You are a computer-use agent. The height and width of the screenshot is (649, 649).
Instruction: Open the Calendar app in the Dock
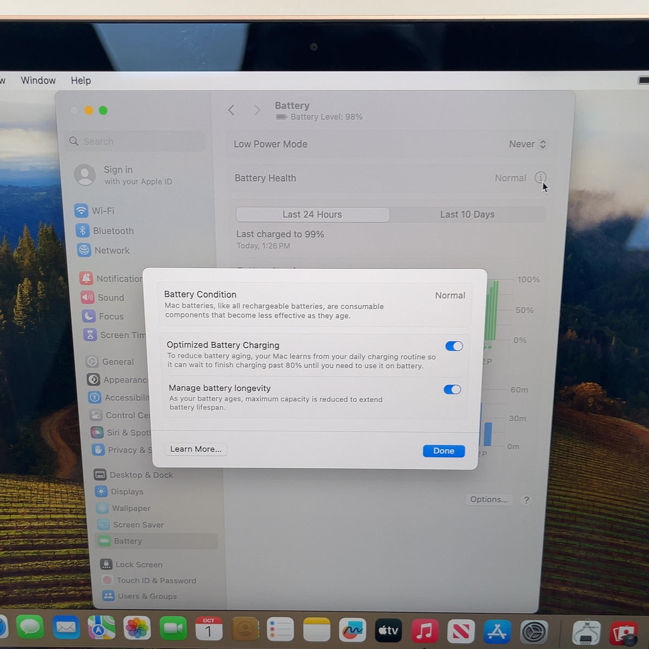point(209,629)
